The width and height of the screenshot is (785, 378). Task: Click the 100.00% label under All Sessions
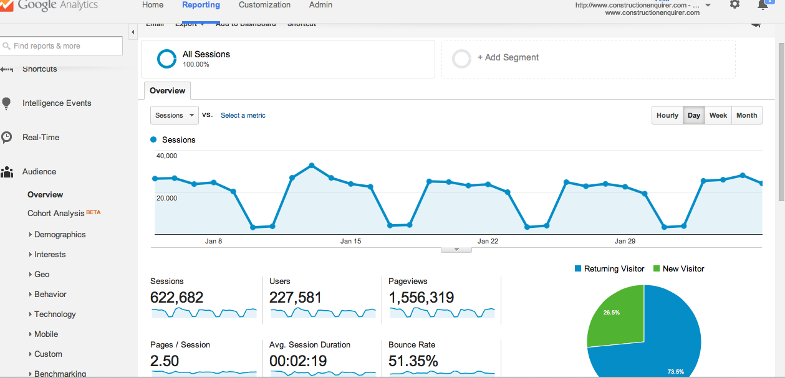point(196,65)
